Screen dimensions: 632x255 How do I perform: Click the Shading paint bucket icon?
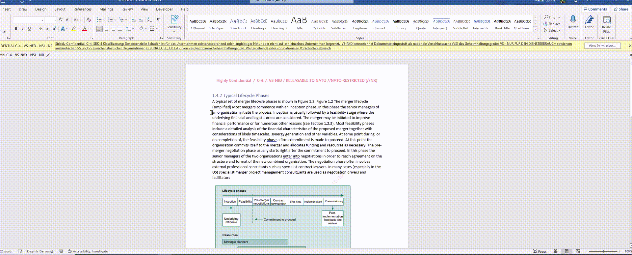click(x=141, y=29)
